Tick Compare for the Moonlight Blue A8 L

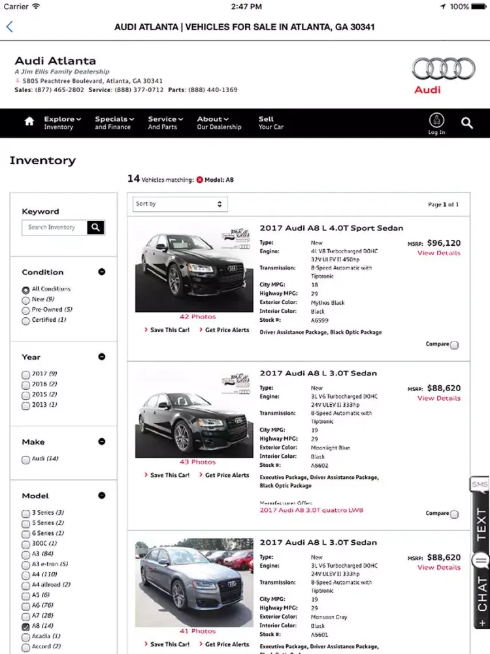pyautogui.click(x=455, y=514)
